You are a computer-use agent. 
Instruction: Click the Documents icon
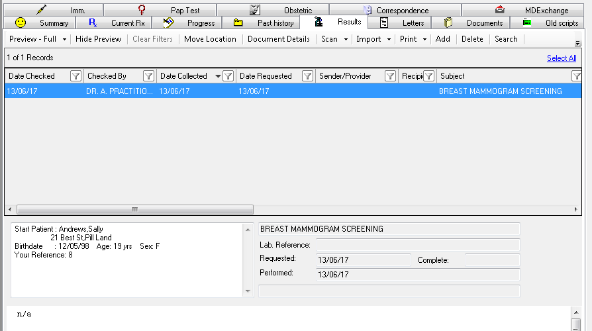pyautogui.click(x=448, y=23)
